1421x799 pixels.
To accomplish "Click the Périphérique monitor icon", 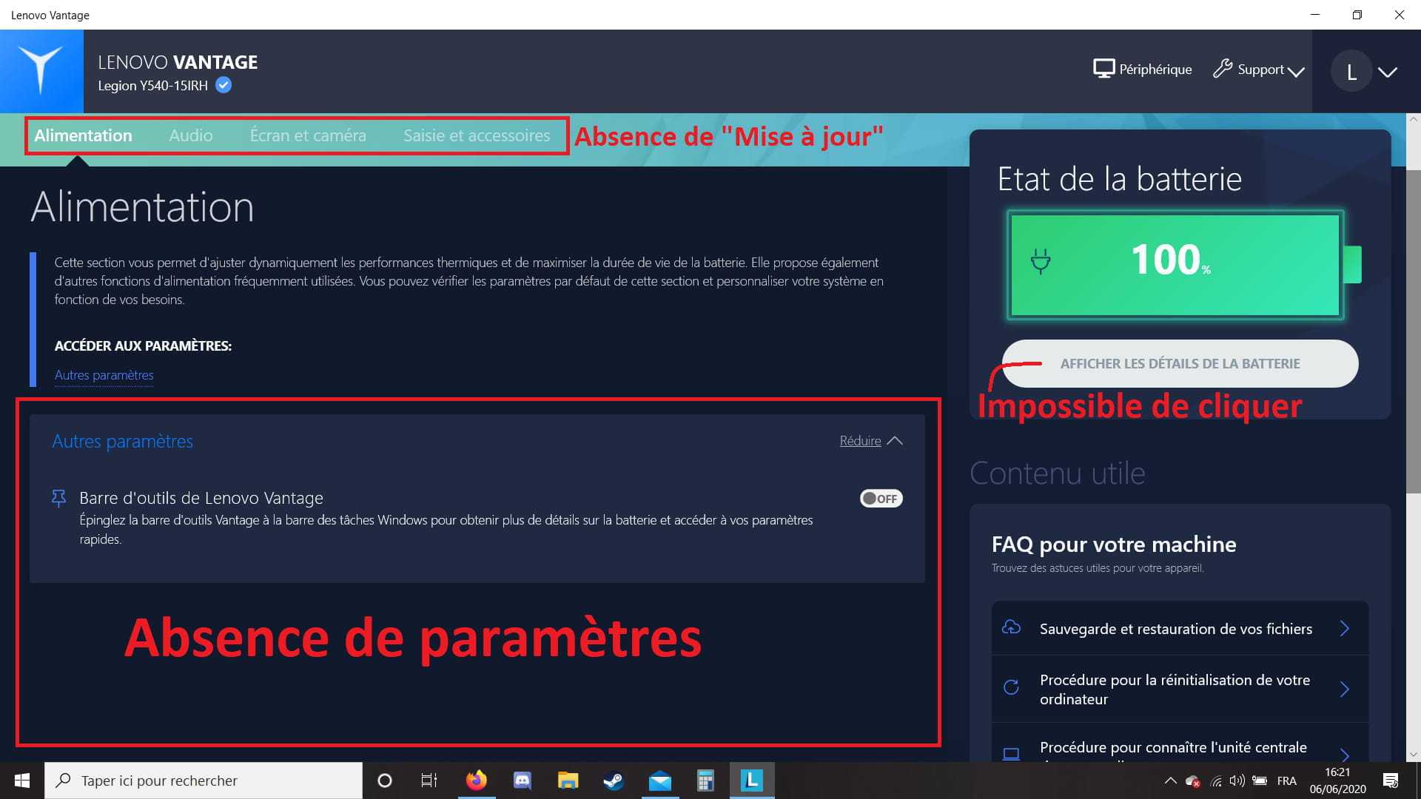I will point(1103,69).
